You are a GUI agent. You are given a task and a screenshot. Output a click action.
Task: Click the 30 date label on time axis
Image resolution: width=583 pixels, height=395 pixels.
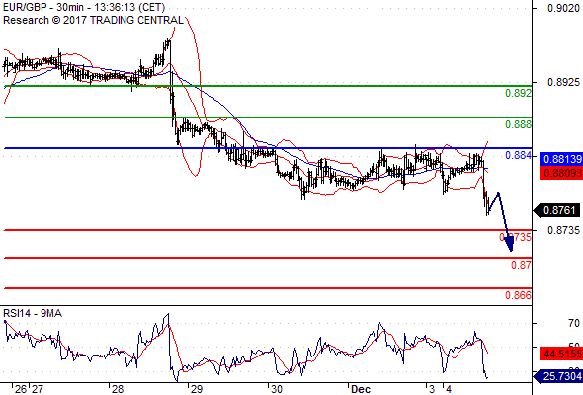277,389
